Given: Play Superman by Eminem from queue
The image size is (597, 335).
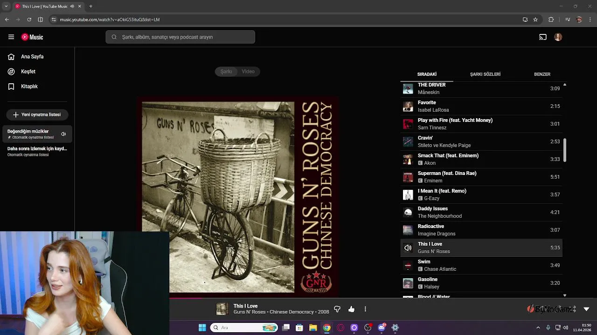Looking at the screenshot, I should click(481, 177).
